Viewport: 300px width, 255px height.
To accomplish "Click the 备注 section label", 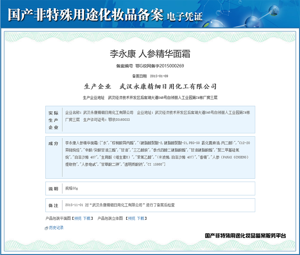I will coord(54,206).
